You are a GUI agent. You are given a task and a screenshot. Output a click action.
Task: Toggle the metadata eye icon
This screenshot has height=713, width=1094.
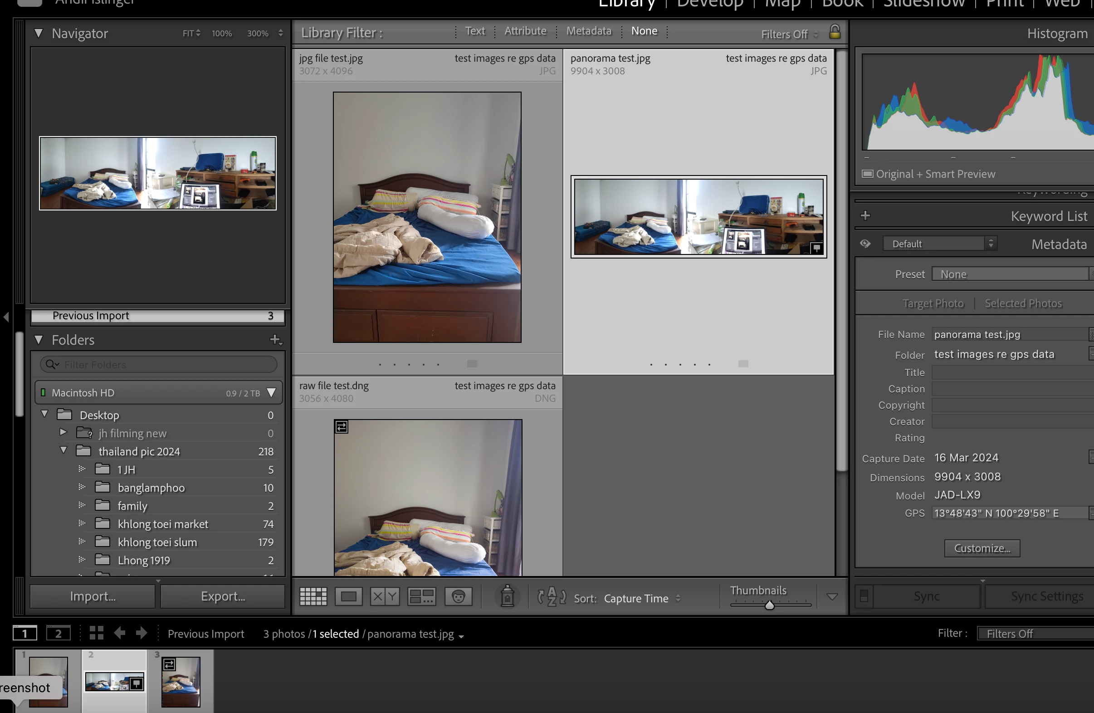pyautogui.click(x=865, y=244)
